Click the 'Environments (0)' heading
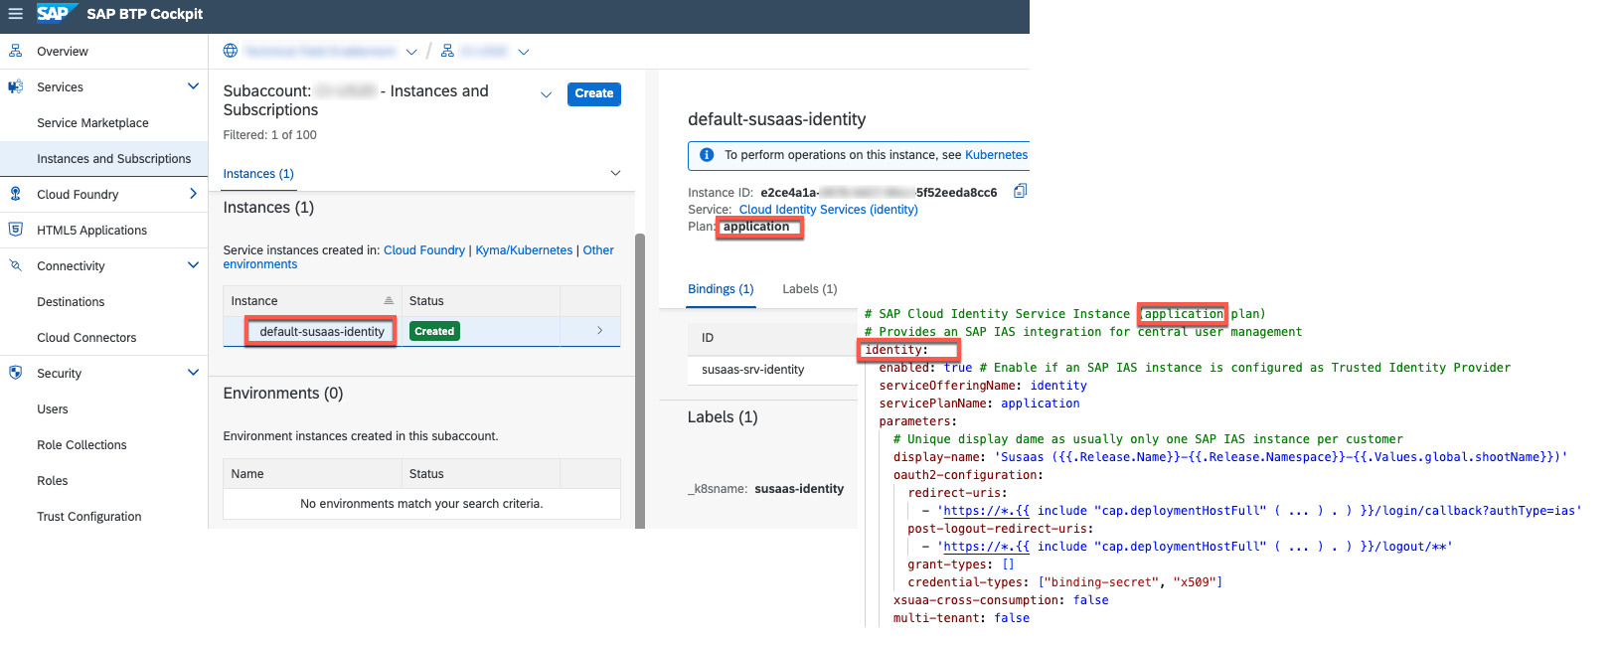1617x646 pixels. pyautogui.click(x=283, y=394)
